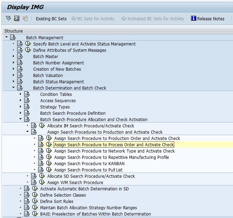Viewport: 233px width, 218px height.
Task: Open documentation icon for Specify Batch Level
Action: click(20, 44)
